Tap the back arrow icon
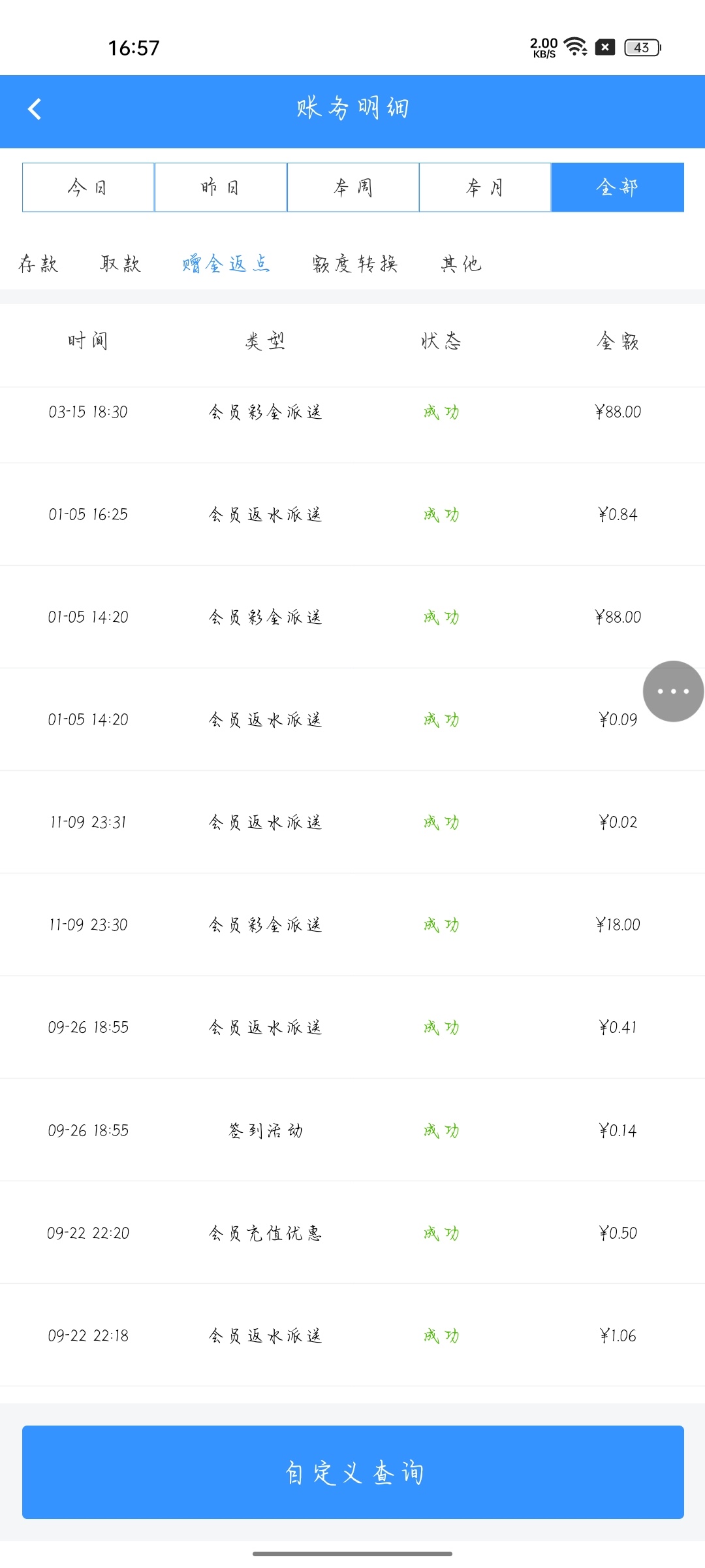The width and height of the screenshot is (705, 1568). (x=35, y=109)
